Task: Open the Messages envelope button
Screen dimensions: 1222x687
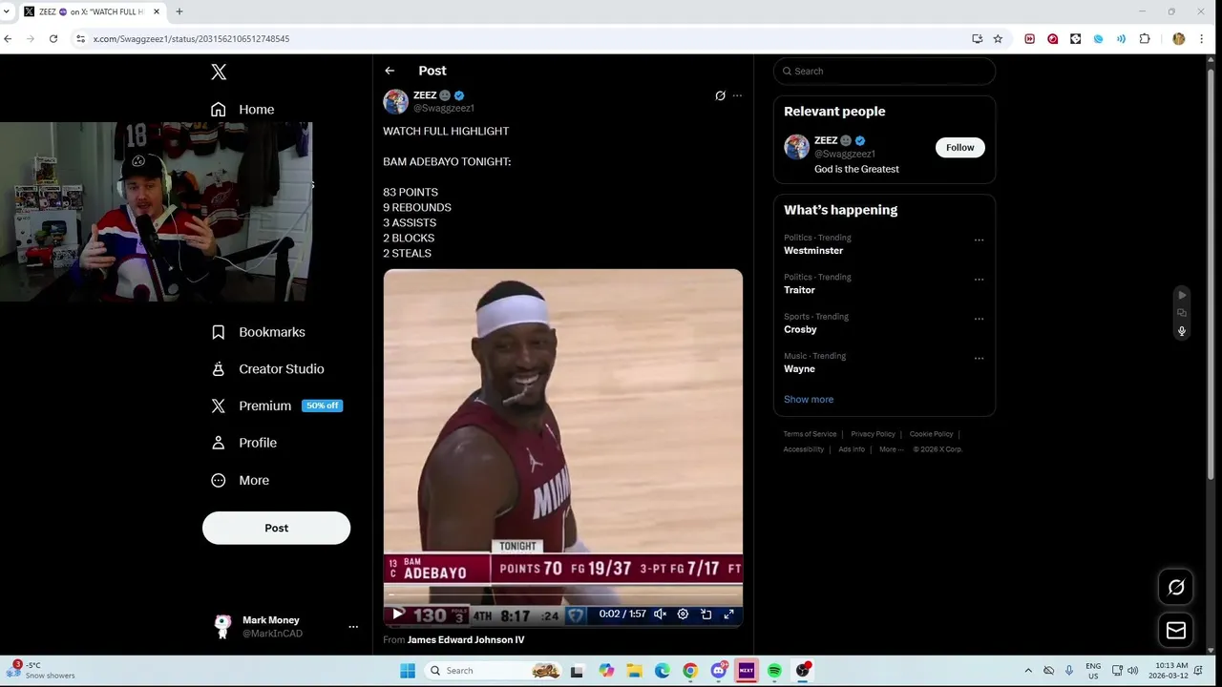Action: [1176, 631]
